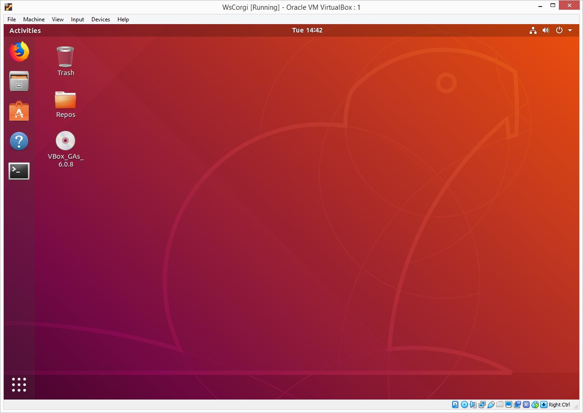Open the VBox_GAs_6.0.8 disc icon on desktop

pyautogui.click(x=65, y=141)
